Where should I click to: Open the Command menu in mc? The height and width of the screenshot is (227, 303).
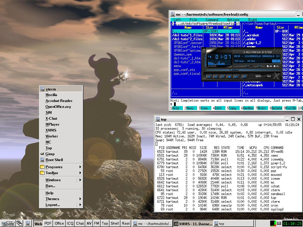pos(212,20)
